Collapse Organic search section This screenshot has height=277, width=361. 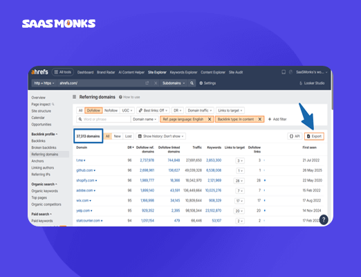coord(44,184)
